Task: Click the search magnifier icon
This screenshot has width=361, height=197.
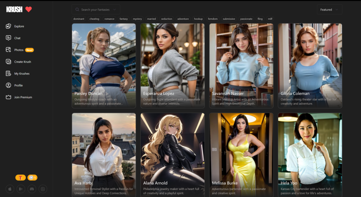Action: coord(77,9)
